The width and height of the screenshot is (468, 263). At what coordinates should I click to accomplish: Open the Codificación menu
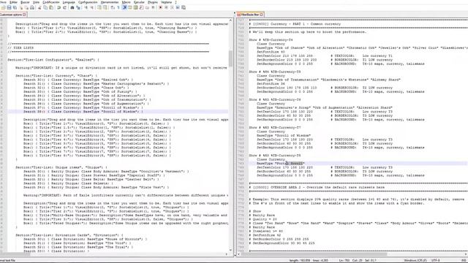51,2
